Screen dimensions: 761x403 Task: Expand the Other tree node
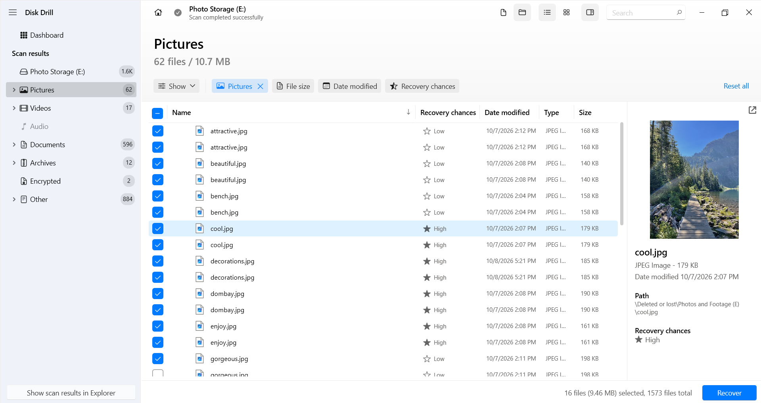(14, 199)
